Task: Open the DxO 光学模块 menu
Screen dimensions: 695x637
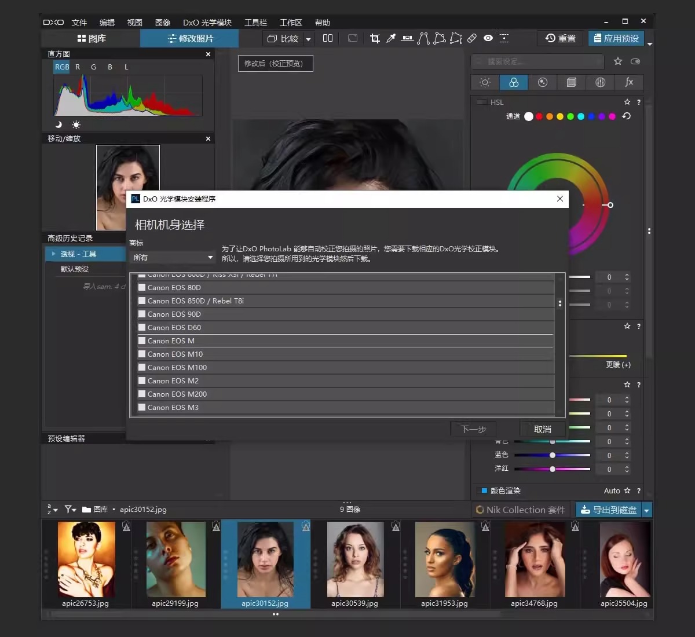Action: coord(207,23)
